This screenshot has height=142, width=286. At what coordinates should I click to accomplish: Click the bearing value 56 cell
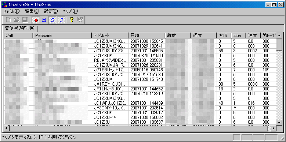pos(224,51)
